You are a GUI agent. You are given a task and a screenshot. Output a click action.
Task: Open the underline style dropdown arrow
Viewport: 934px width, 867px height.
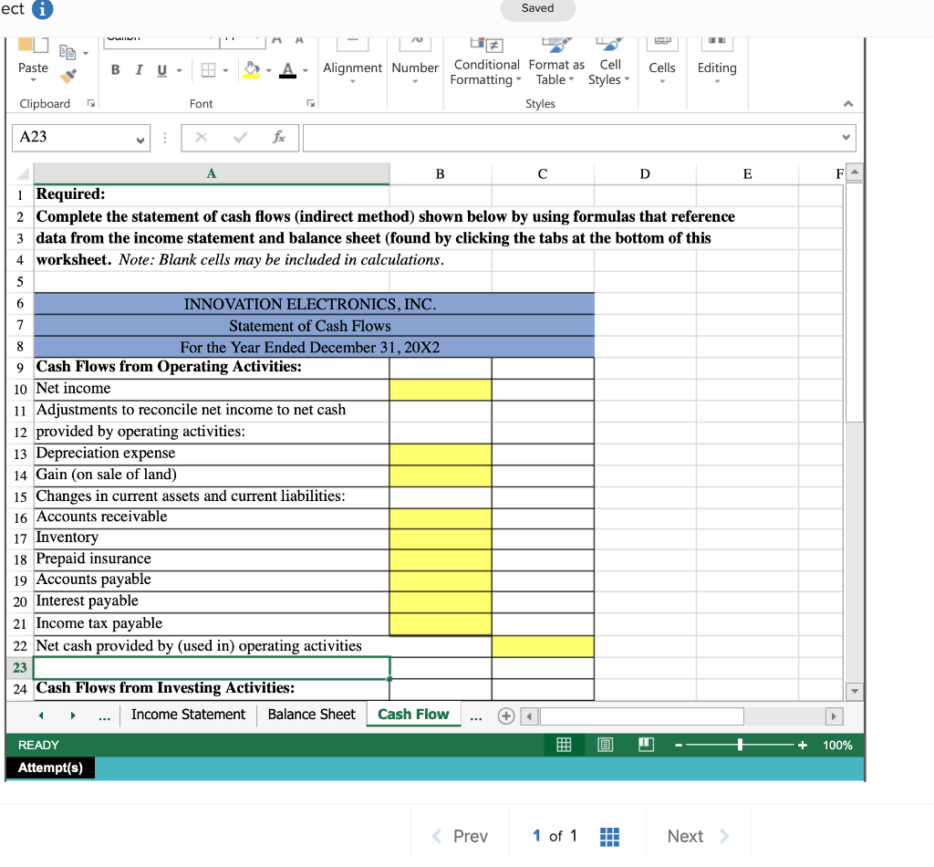click(x=180, y=70)
